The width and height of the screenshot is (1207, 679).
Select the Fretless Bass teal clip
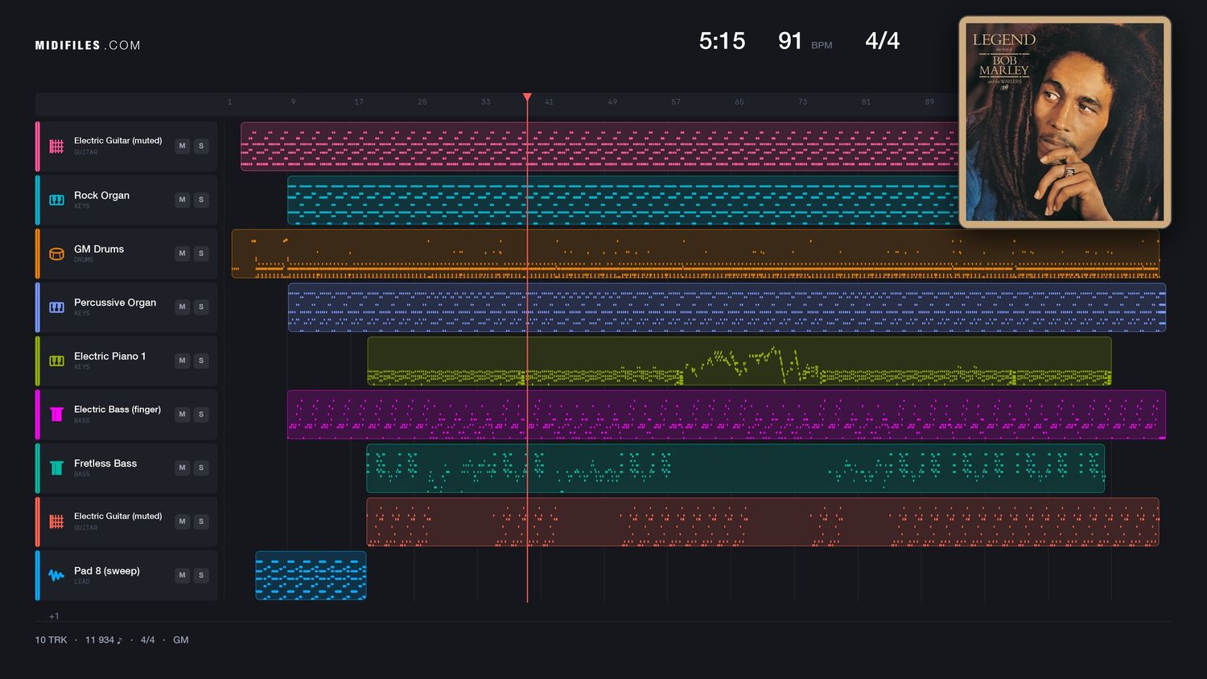coord(735,468)
